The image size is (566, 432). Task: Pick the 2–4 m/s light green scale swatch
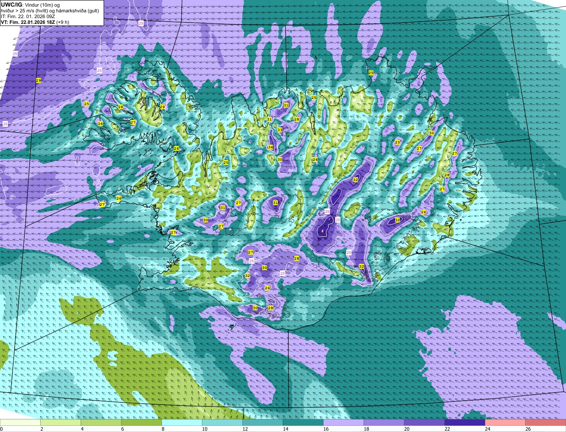point(61,422)
